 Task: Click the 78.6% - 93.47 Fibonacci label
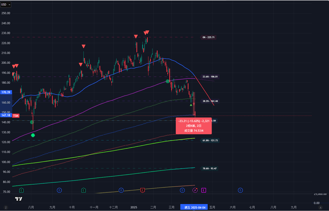pos(209,169)
